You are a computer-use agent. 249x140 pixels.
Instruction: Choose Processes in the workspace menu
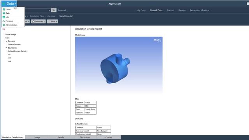pyautogui.click(x=9, y=21)
